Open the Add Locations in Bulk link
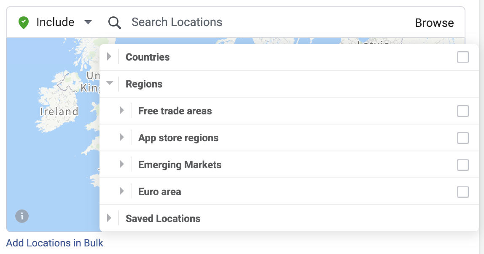484x254 pixels. (x=55, y=243)
